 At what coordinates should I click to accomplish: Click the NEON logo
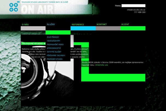coord(13,7)
